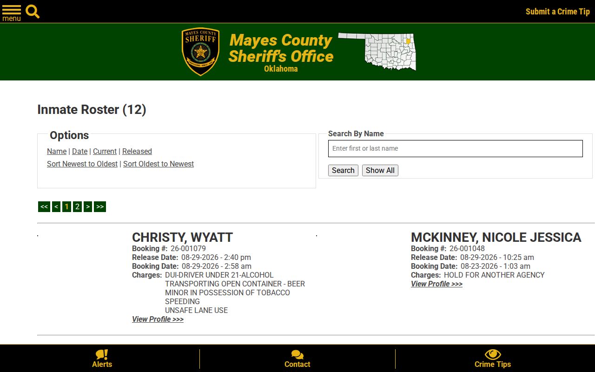Focus the Search By Name field

456,148
